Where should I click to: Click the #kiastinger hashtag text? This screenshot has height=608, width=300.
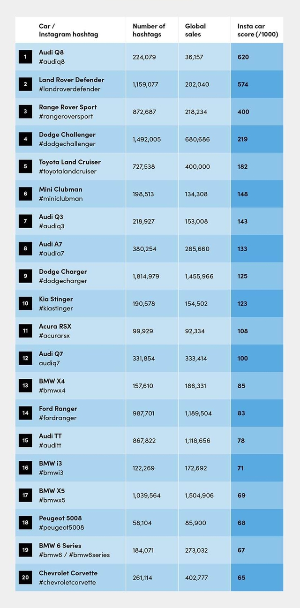(x=56, y=308)
